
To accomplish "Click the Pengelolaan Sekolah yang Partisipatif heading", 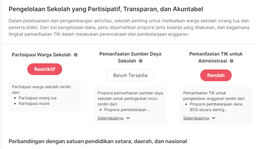I will click(x=106, y=9).
